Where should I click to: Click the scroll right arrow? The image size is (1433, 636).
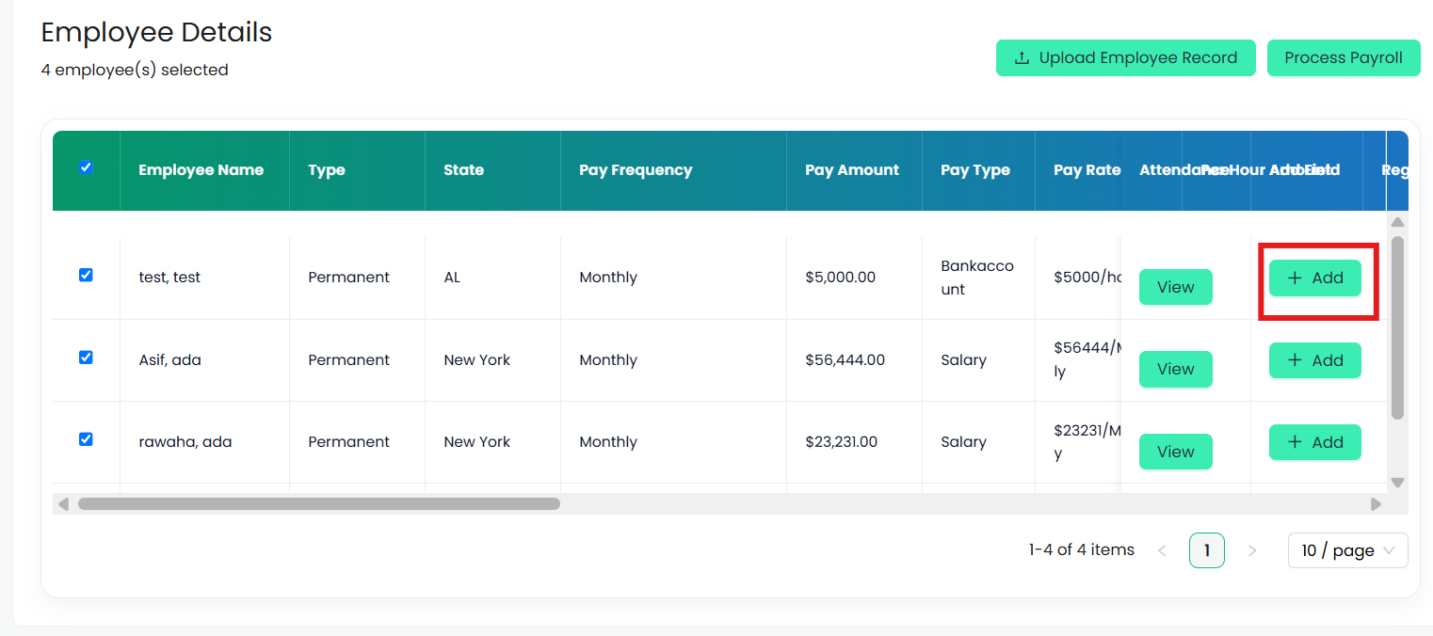coord(1377,504)
